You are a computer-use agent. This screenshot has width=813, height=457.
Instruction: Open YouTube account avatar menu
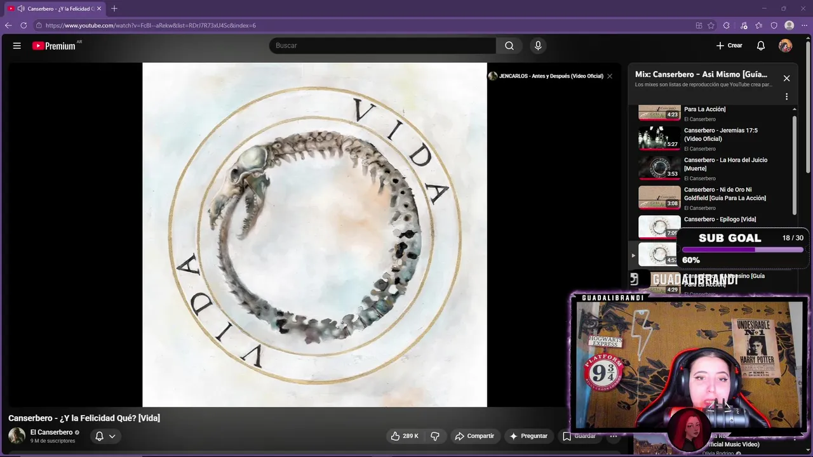[x=786, y=46]
